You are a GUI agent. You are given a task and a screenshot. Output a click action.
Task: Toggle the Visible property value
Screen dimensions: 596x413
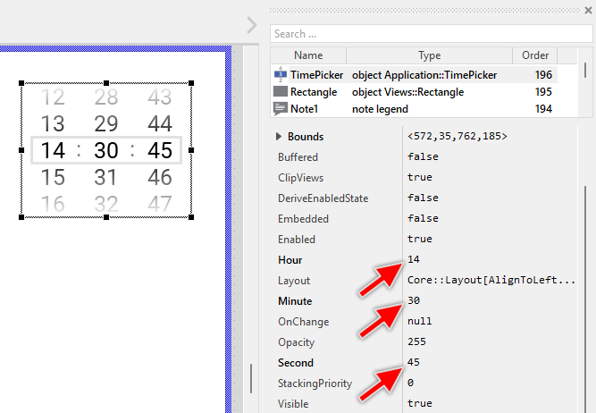420,404
